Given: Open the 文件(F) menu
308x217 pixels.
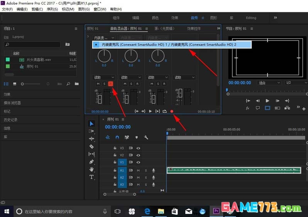Looking at the screenshot, I should 7,9.
